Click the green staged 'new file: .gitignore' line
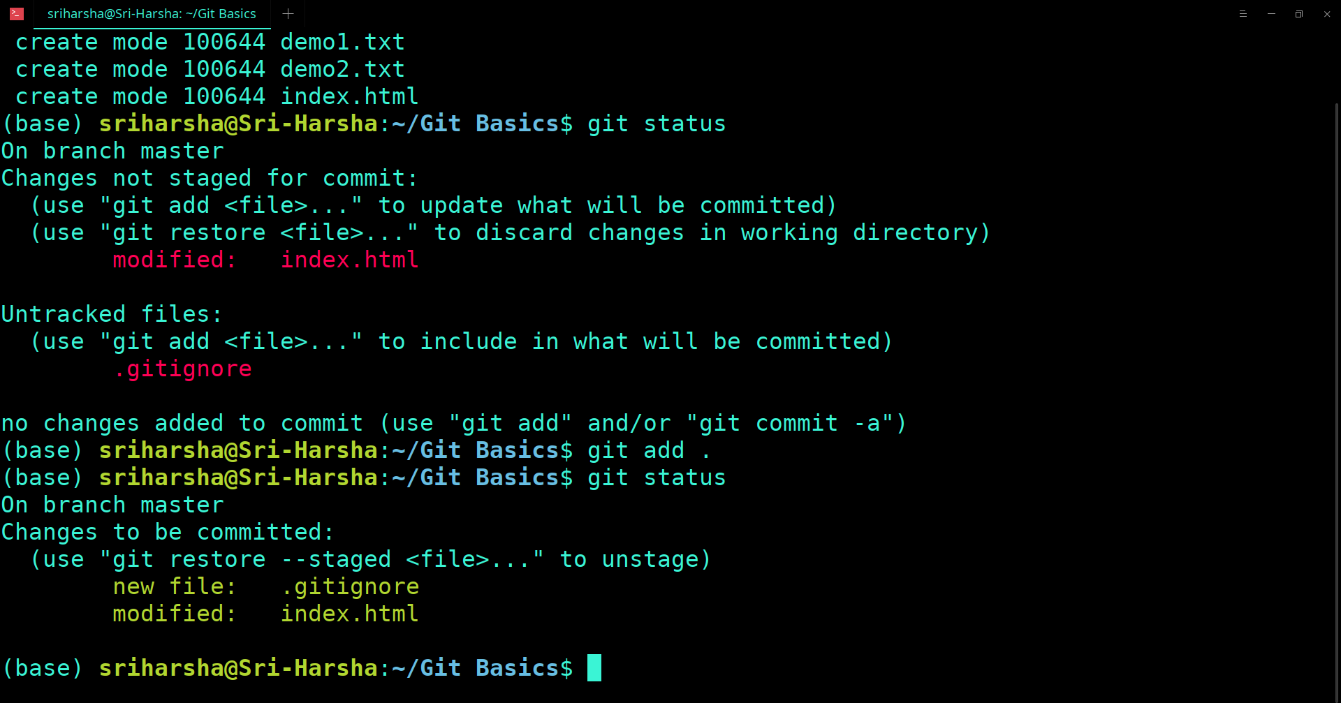The image size is (1341, 703). [x=265, y=586]
